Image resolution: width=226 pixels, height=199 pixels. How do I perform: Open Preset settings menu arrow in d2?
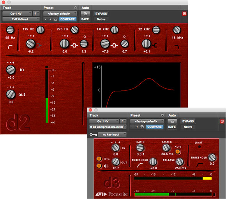(x=76, y=8)
